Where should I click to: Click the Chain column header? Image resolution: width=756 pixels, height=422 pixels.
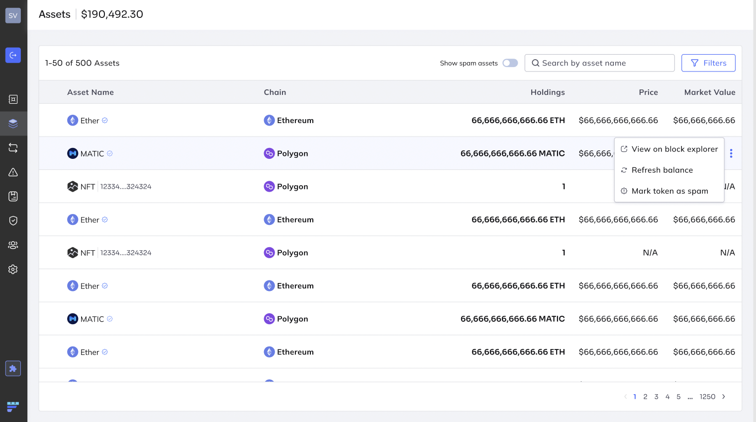click(x=275, y=92)
